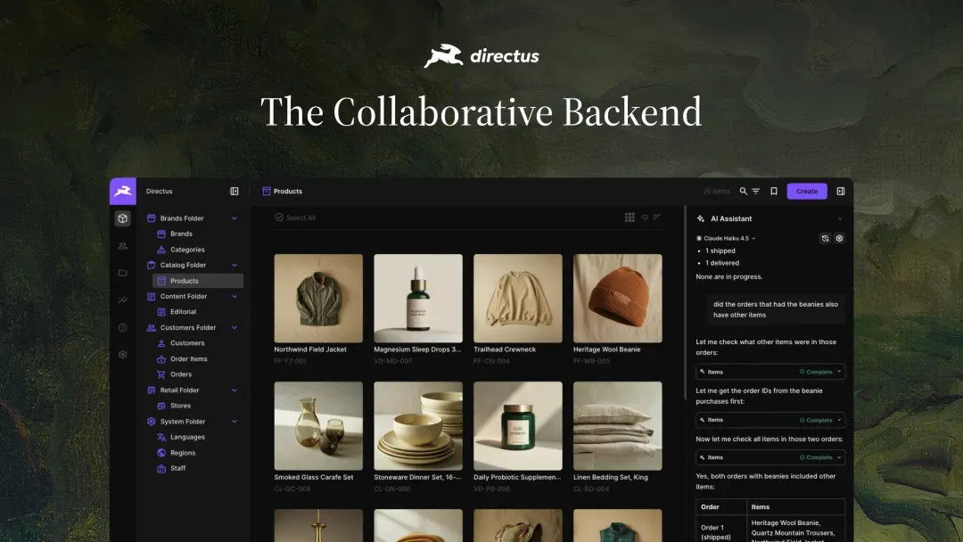Click the search magnifier icon in header
This screenshot has height=542, width=963.
pyautogui.click(x=743, y=192)
